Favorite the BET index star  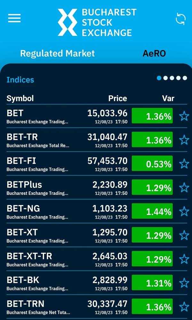[184, 116]
